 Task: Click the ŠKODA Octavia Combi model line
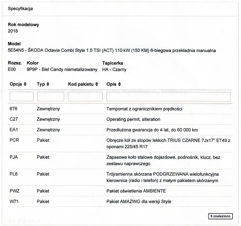pos(112,50)
